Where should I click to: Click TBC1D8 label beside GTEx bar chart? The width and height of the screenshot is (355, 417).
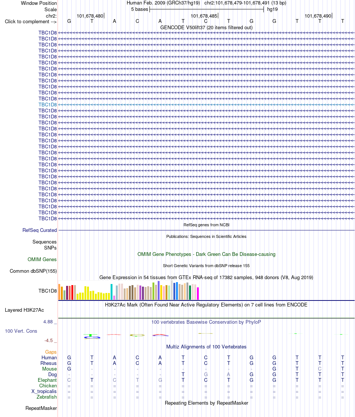[x=47, y=291]
